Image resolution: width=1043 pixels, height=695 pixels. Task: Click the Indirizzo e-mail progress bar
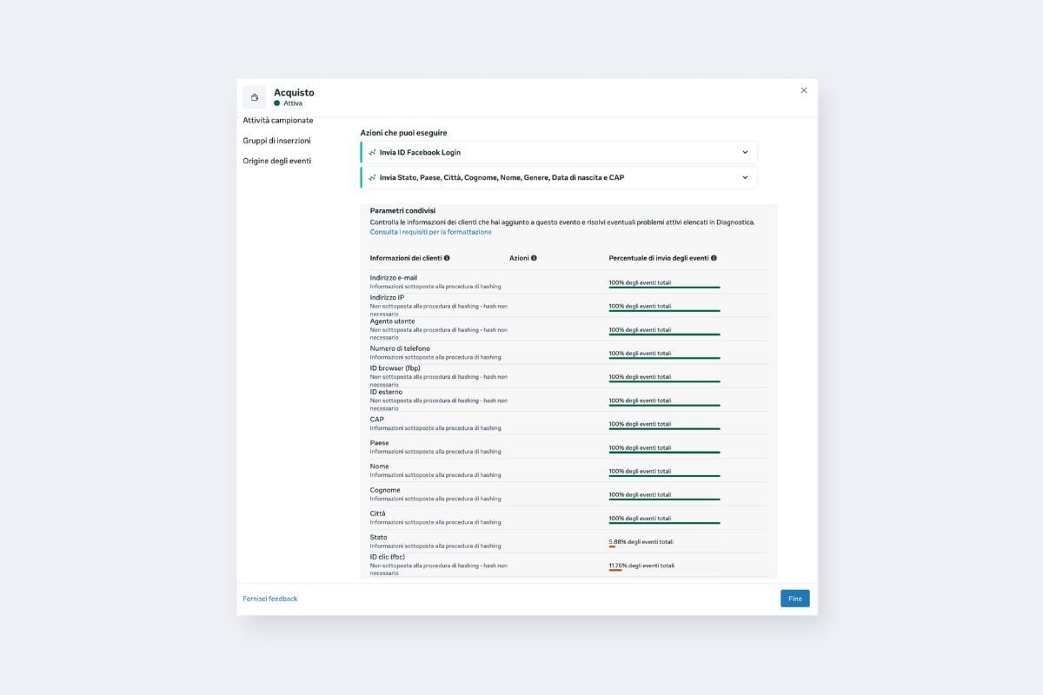664,287
